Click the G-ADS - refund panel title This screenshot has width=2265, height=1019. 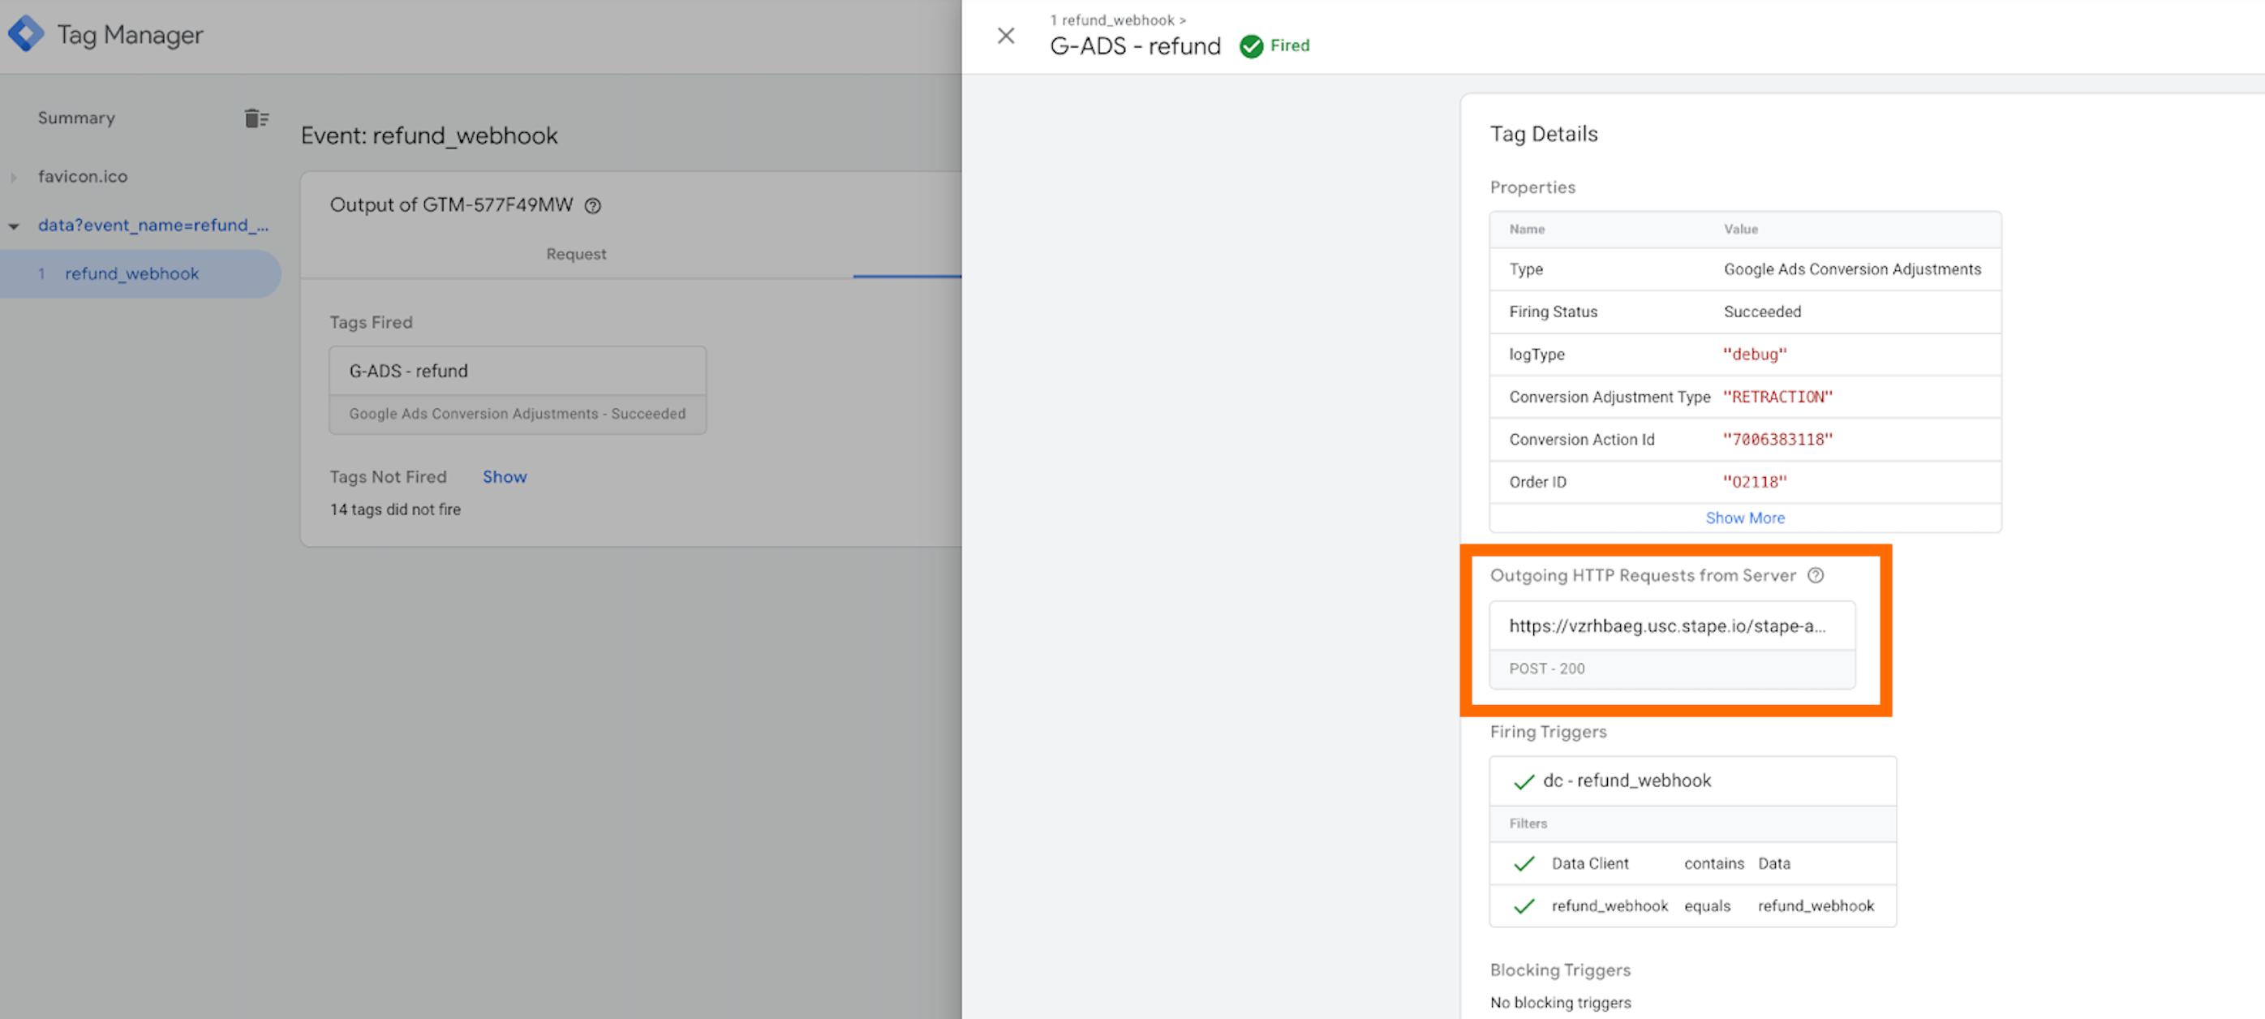coord(1135,45)
